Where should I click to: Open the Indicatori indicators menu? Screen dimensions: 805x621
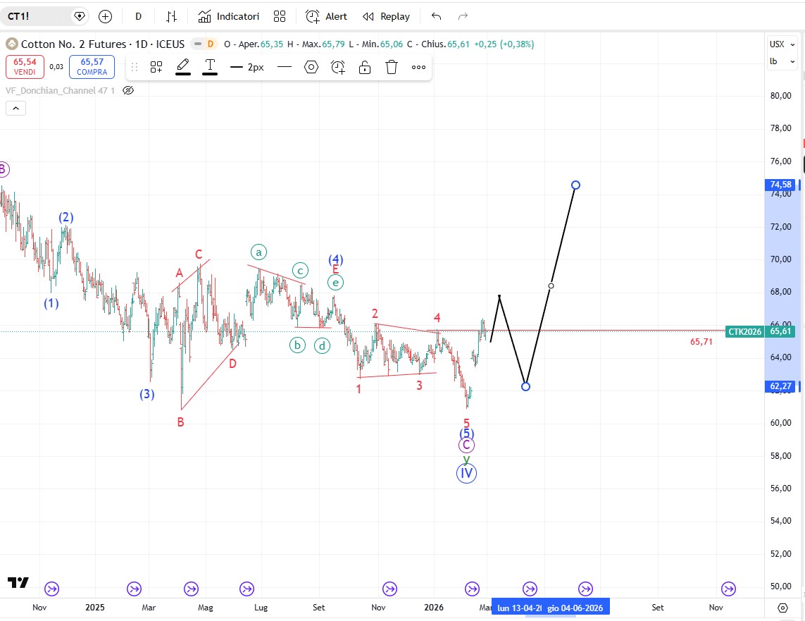click(228, 16)
